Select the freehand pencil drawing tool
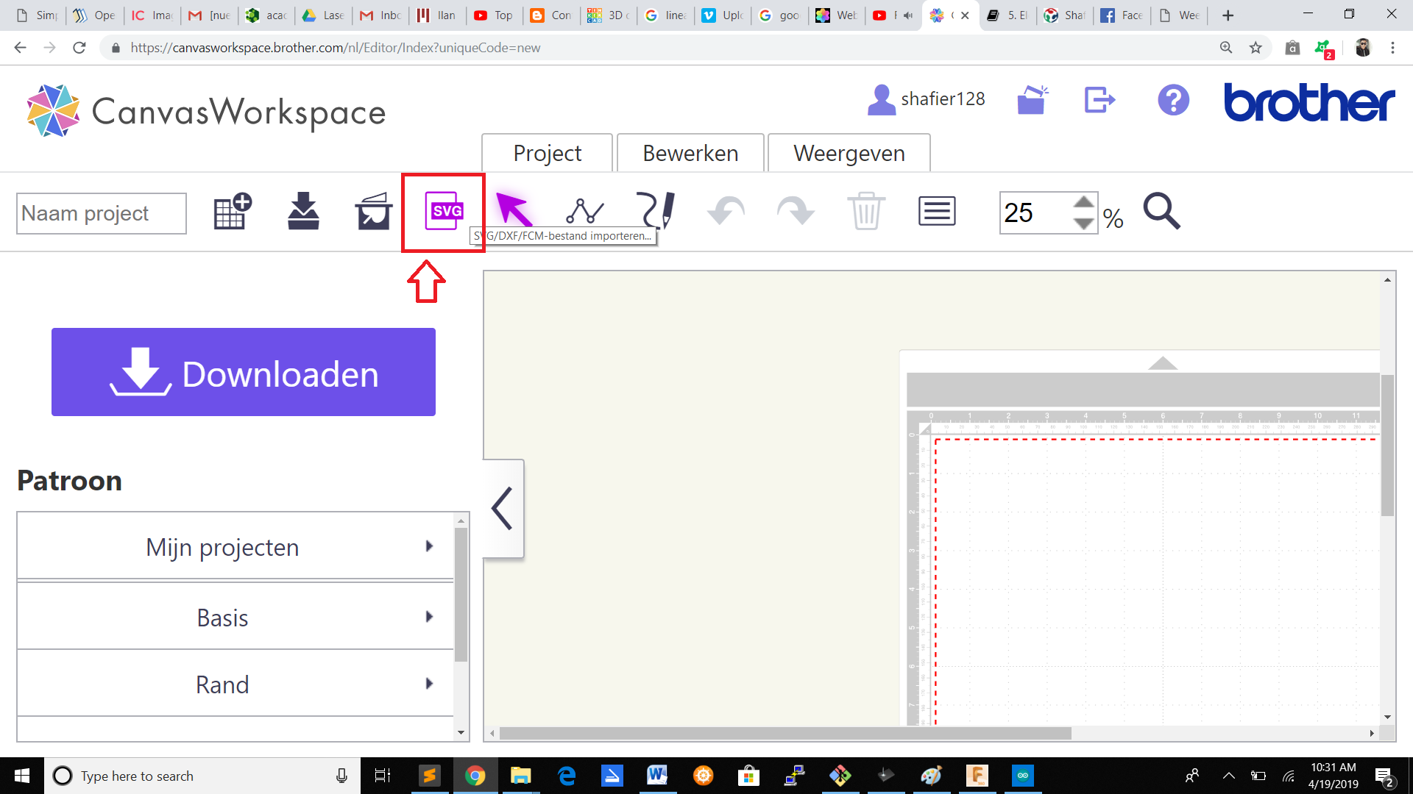 655,210
